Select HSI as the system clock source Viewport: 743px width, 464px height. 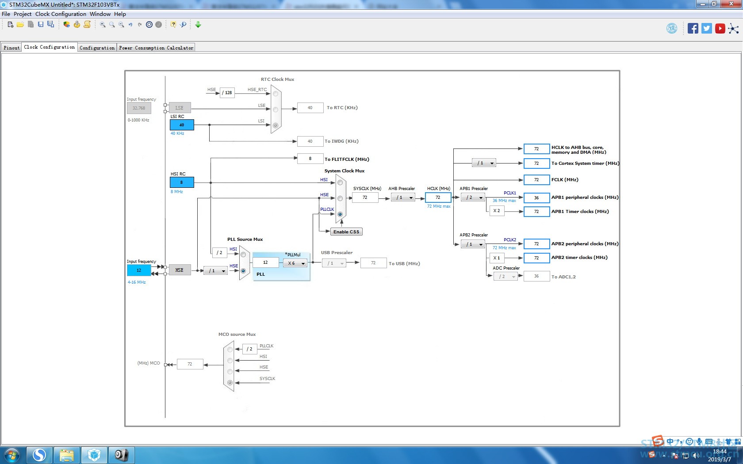(x=340, y=183)
